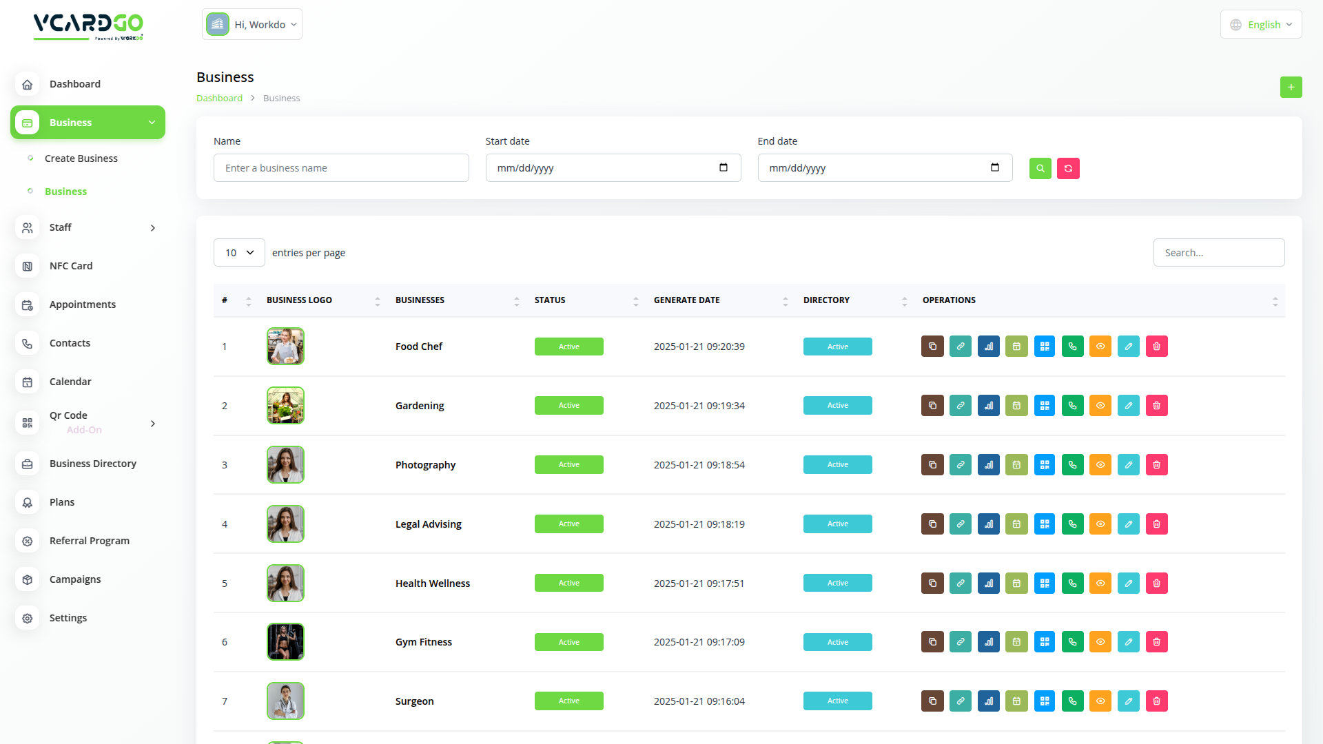Screen dimensions: 1323x744
Task: Select Create Business submenu item
Action: coord(81,158)
